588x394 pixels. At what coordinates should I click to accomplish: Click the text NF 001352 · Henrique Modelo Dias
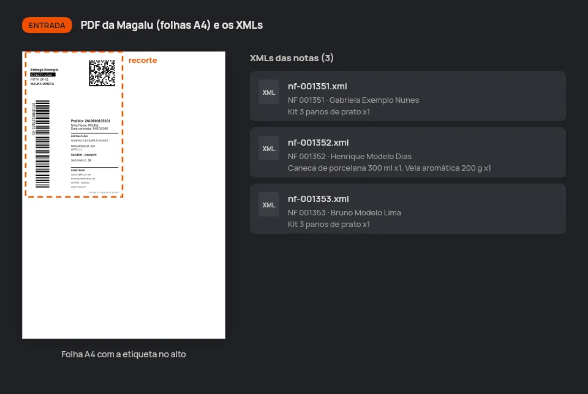click(x=350, y=156)
